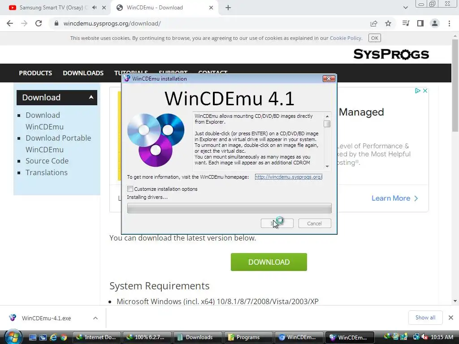Bookmark this page with the star icon
The width and height of the screenshot is (459, 344).
[x=388, y=23]
